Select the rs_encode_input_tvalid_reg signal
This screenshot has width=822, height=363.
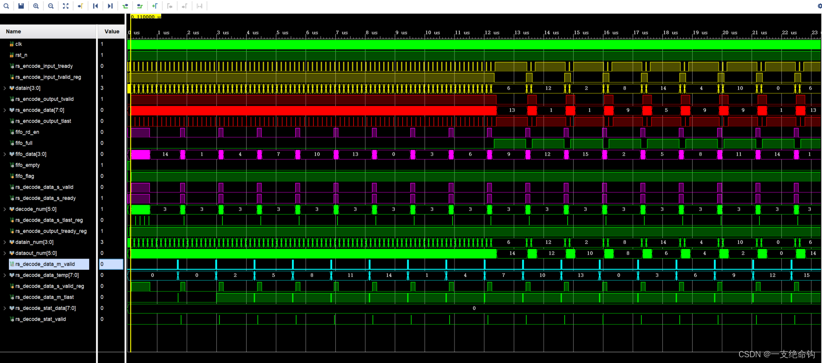tap(48, 77)
